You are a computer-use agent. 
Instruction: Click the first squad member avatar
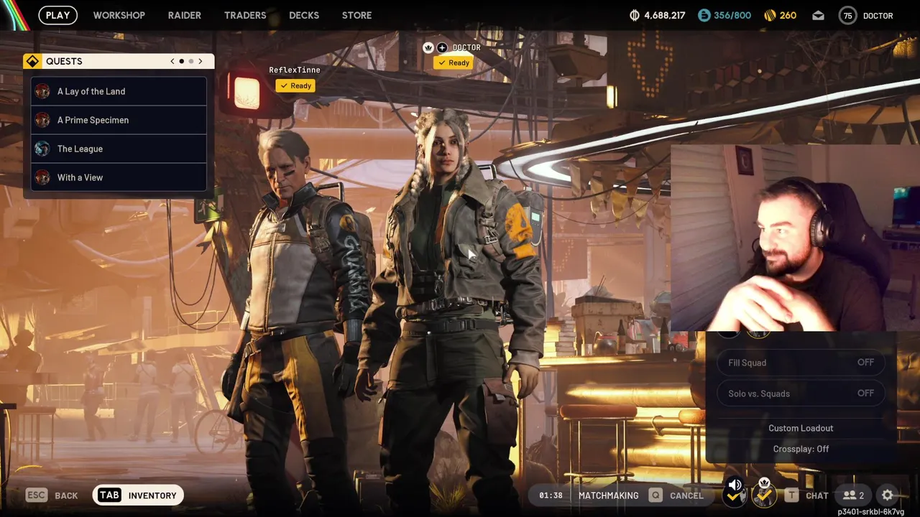click(x=735, y=495)
